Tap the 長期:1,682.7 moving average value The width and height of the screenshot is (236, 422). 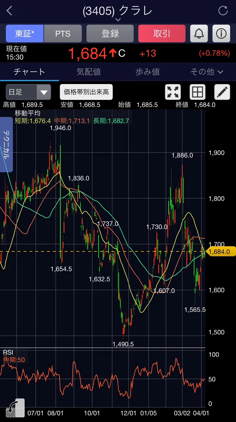pos(111,121)
